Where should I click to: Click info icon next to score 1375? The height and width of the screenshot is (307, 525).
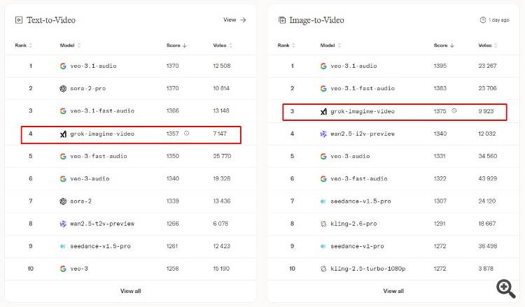tap(454, 110)
